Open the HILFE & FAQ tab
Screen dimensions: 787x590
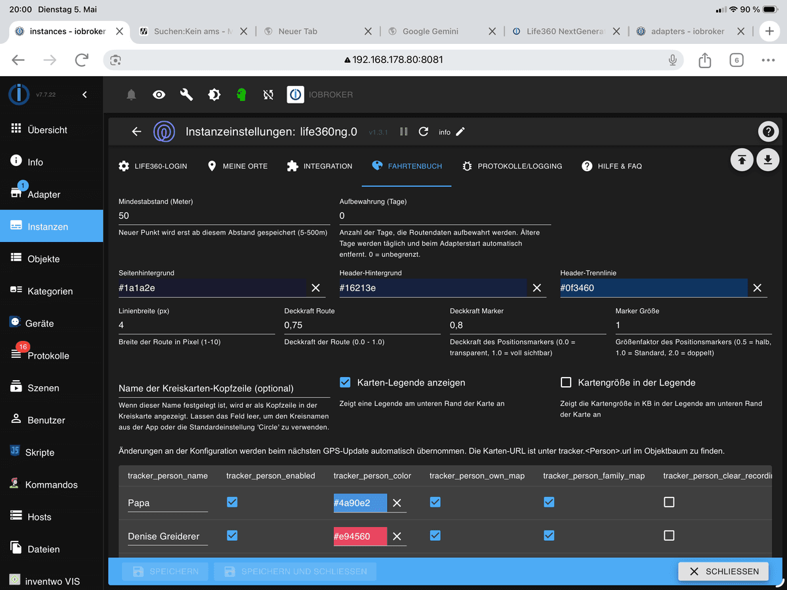point(612,167)
